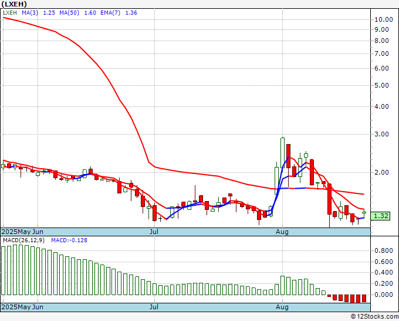Viewport: 399px width, 321px height.
Task: Click the EMA(7) legend label
Action: 110,13
